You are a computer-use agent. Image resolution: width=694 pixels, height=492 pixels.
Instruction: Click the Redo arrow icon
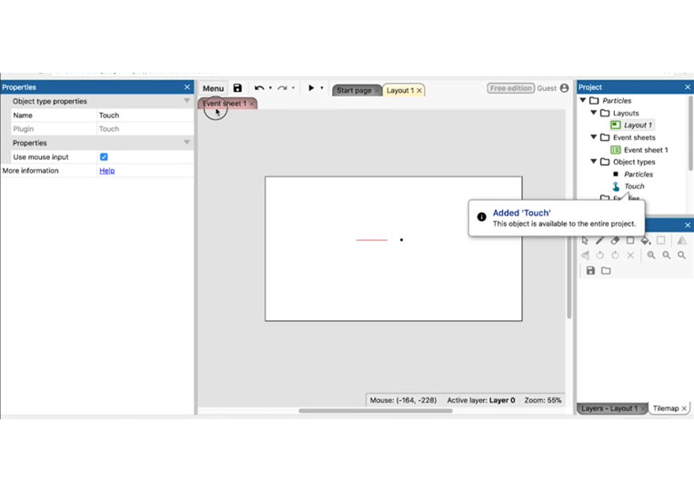[x=282, y=88]
